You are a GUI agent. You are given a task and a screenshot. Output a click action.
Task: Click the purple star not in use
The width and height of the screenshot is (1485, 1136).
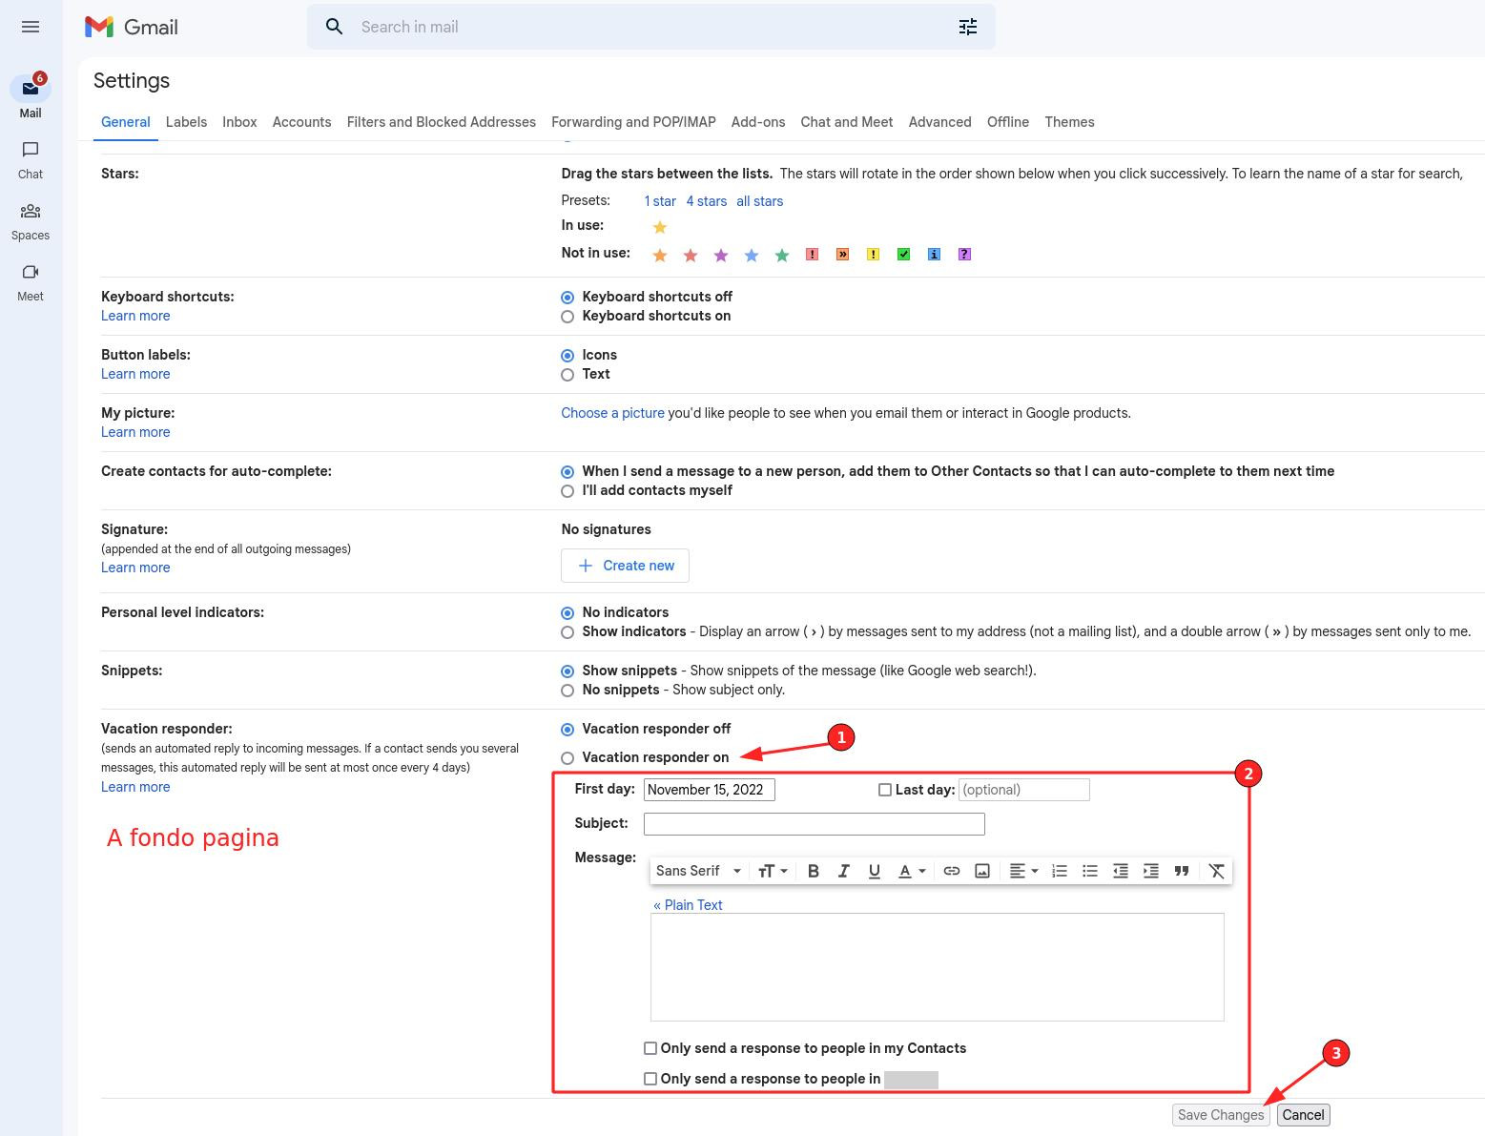721,255
